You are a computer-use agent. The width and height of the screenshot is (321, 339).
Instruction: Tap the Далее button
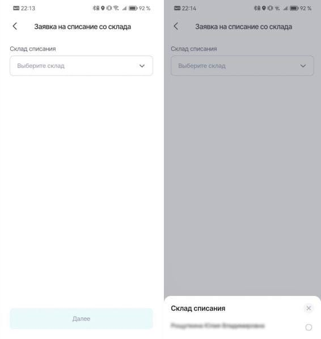point(81,319)
